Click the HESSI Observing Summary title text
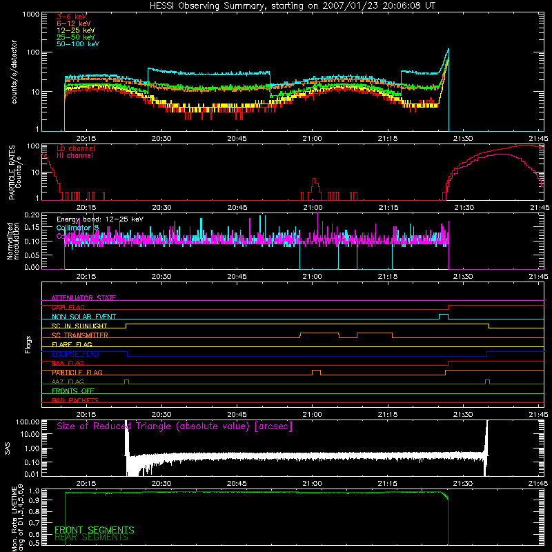Image resolution: width=552 pixels, height=552 pixels. 292,6
